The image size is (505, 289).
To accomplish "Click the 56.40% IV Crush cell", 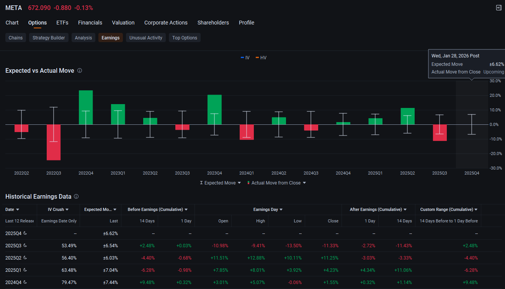I will pos(69,258).
